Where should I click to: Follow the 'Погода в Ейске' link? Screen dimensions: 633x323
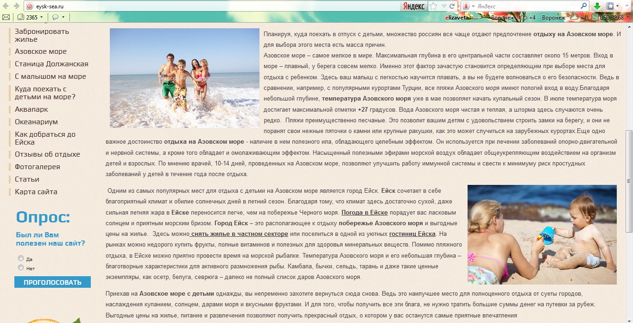(365, 212)
